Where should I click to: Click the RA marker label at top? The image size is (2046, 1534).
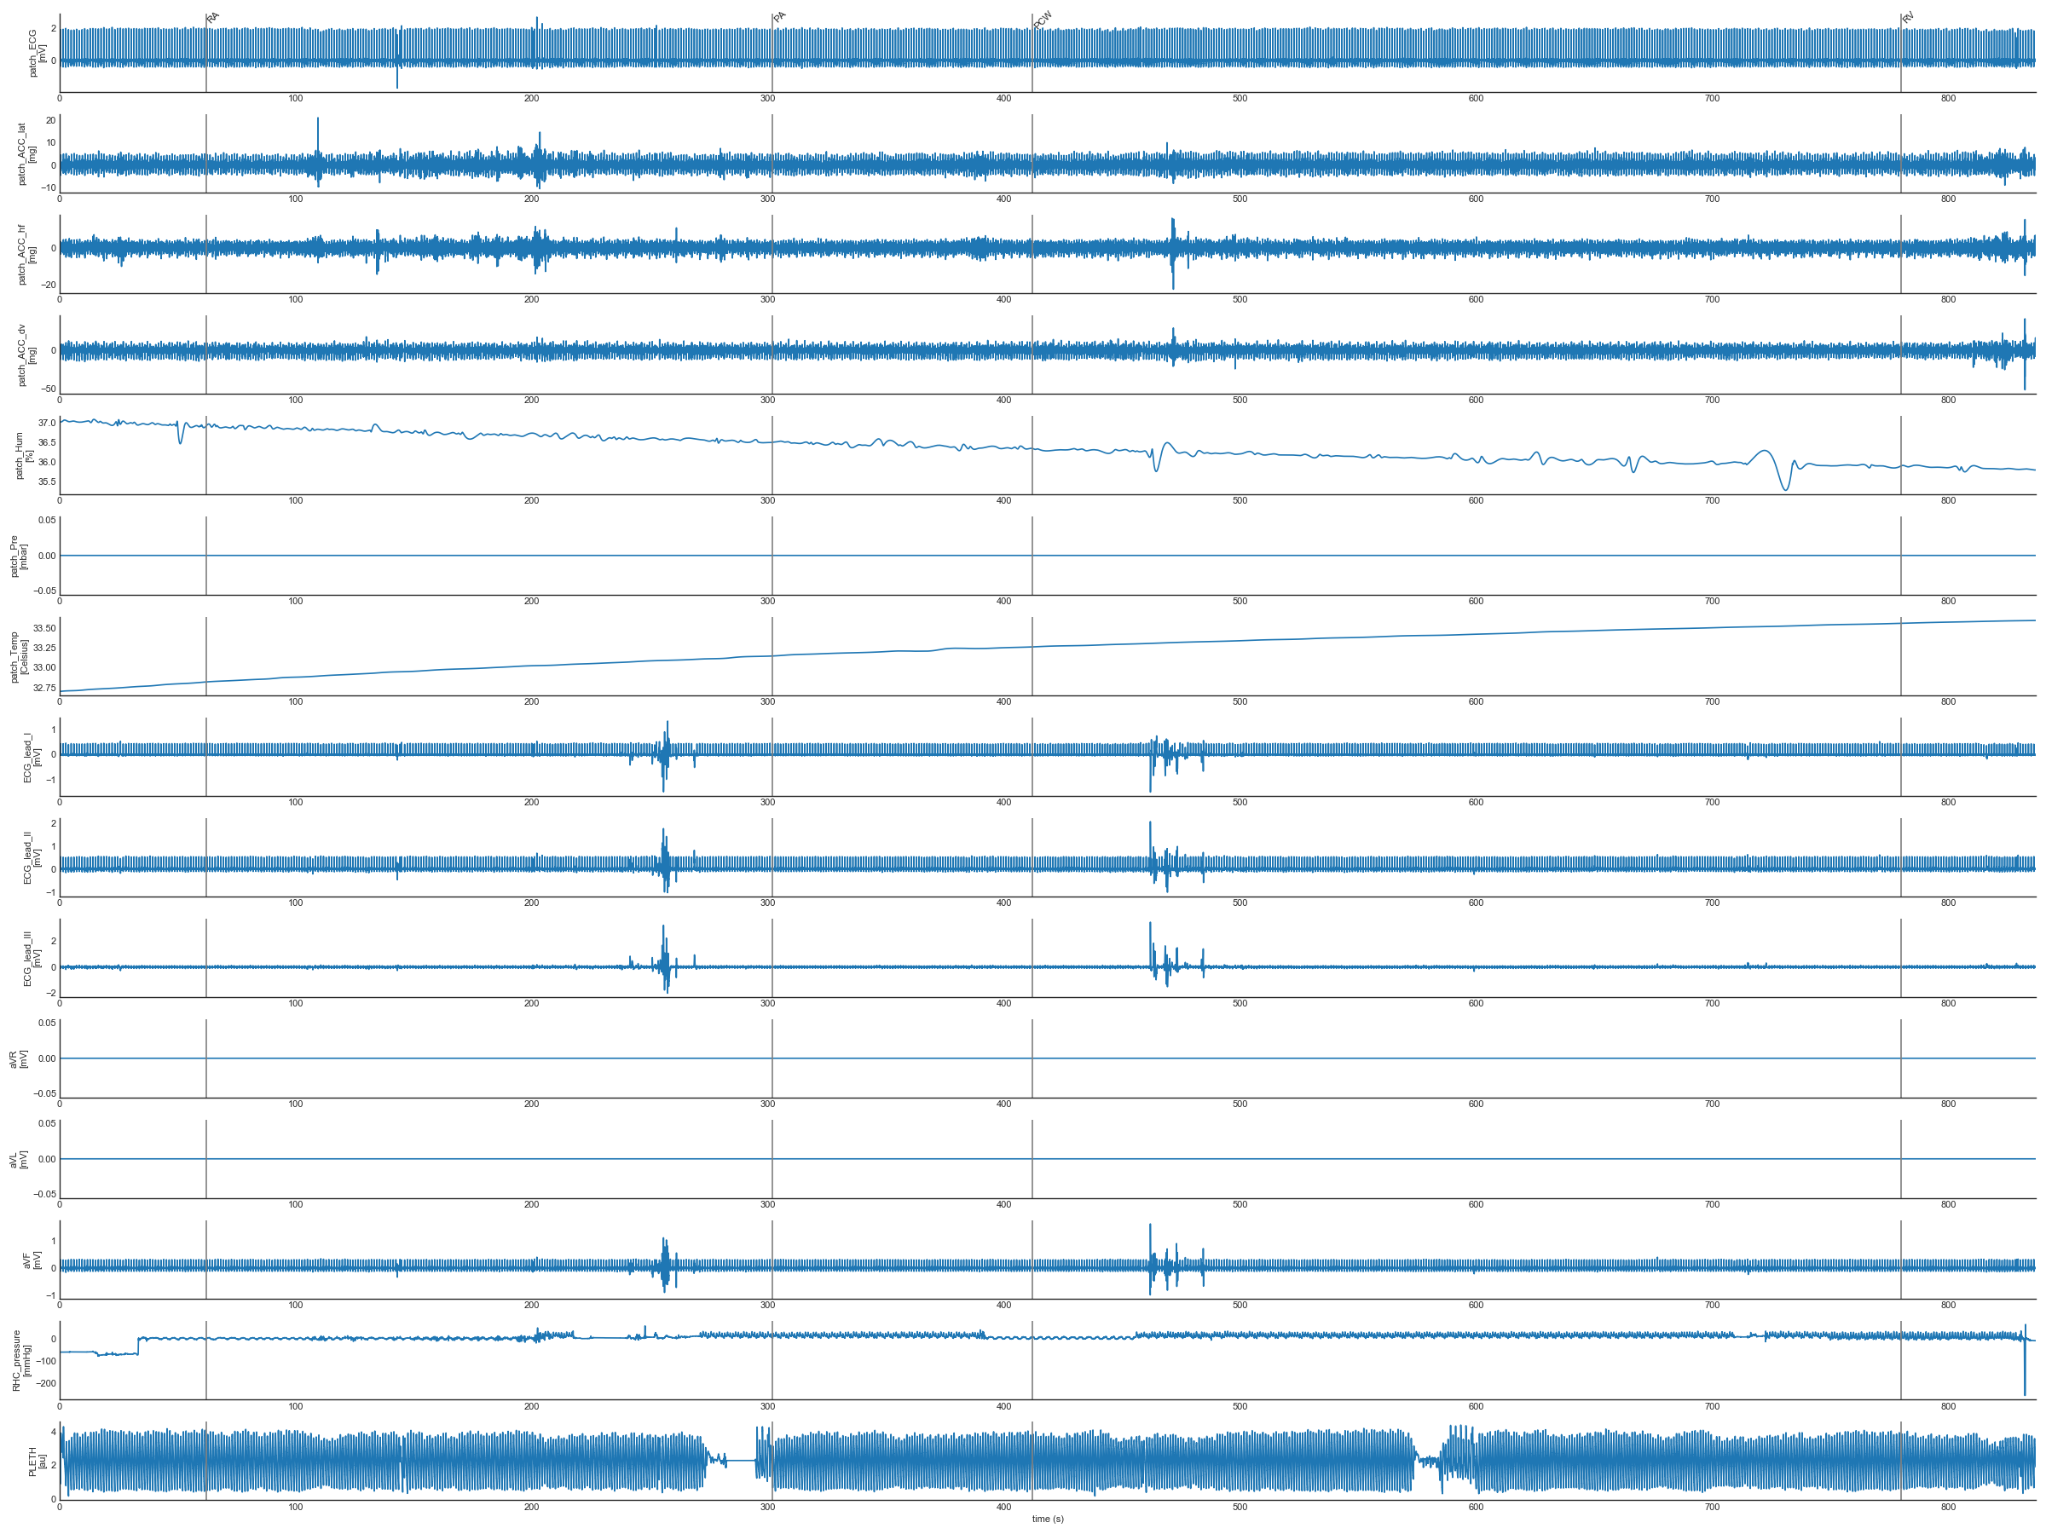214,18
